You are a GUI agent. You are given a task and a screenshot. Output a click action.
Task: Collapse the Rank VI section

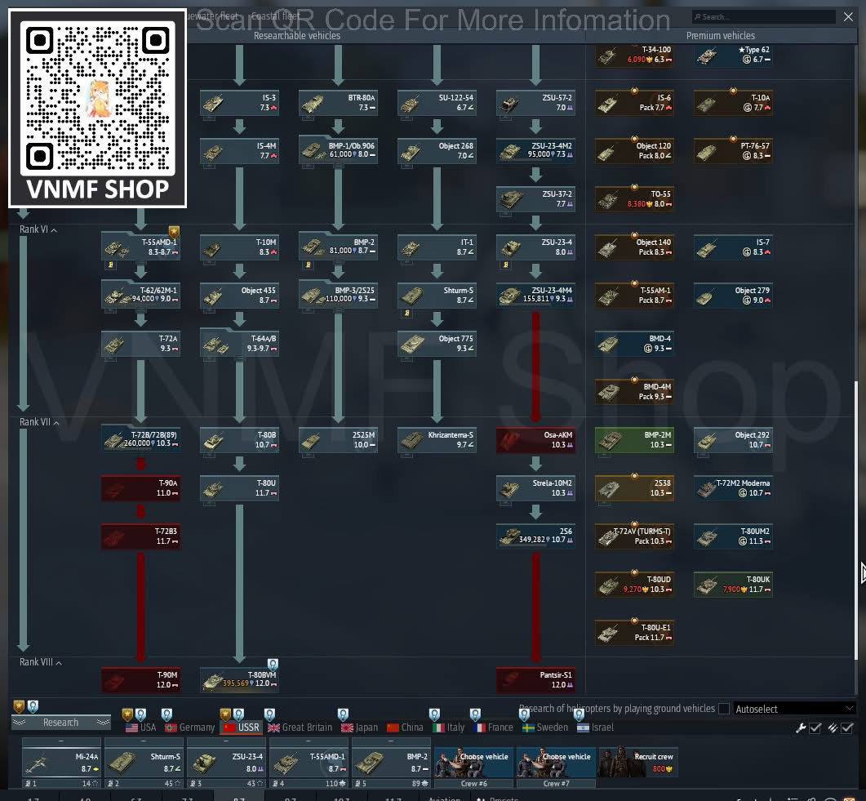coord(38,229)
